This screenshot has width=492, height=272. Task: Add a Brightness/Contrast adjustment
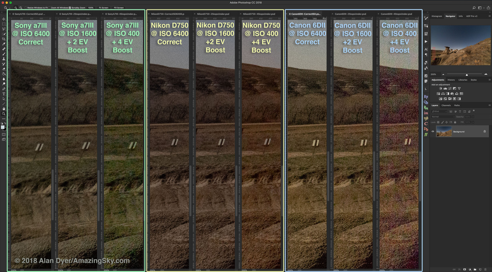pos(440,88)
